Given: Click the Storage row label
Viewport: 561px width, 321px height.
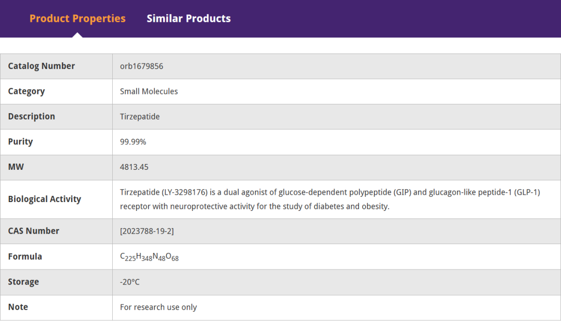Looking at the screenshot, I should 23,282.
